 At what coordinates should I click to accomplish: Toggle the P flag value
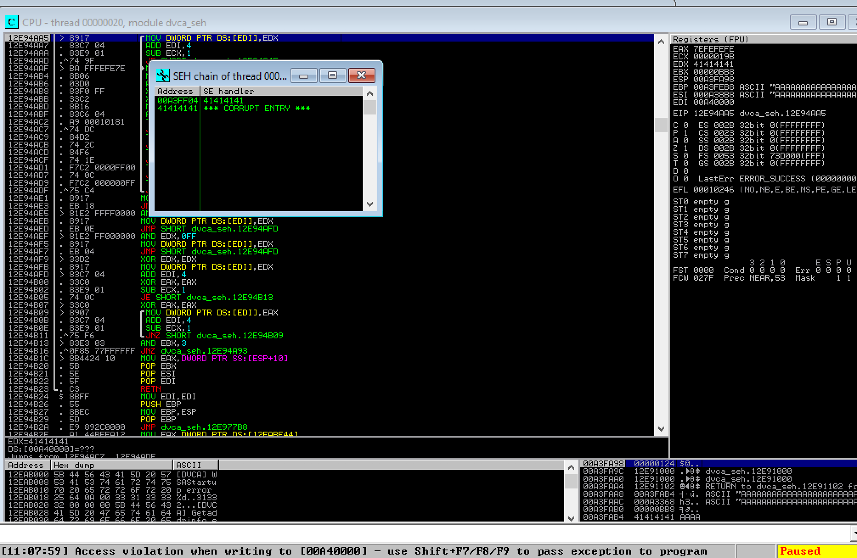click(x=686, y=133)
